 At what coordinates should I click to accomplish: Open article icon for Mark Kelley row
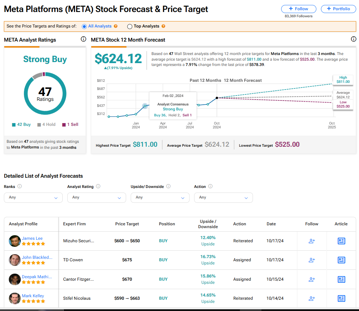click(341, 298)
